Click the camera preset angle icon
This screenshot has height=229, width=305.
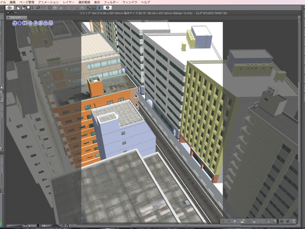[242, 221]
